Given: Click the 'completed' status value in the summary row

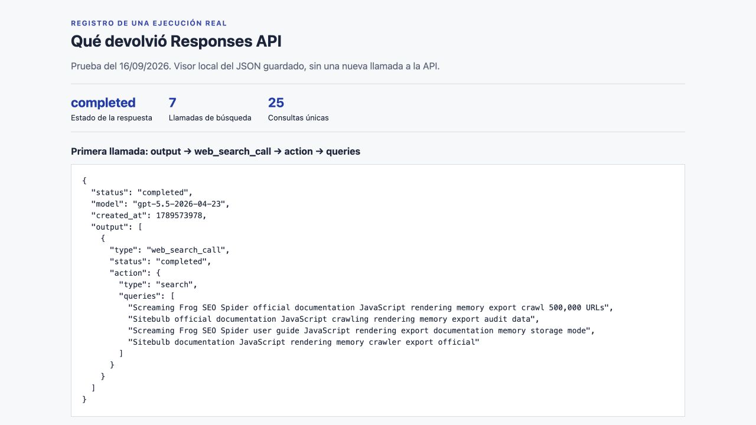Looking at the screenshot, I should 103,103.
